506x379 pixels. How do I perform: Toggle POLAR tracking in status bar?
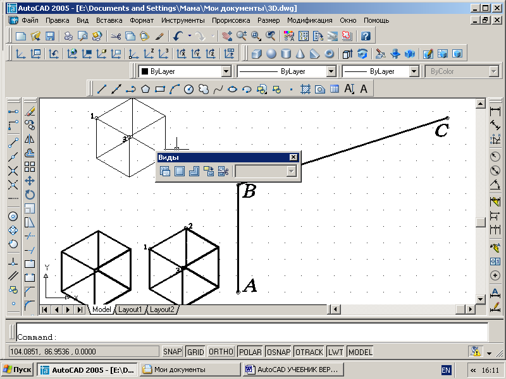point(250,352)
